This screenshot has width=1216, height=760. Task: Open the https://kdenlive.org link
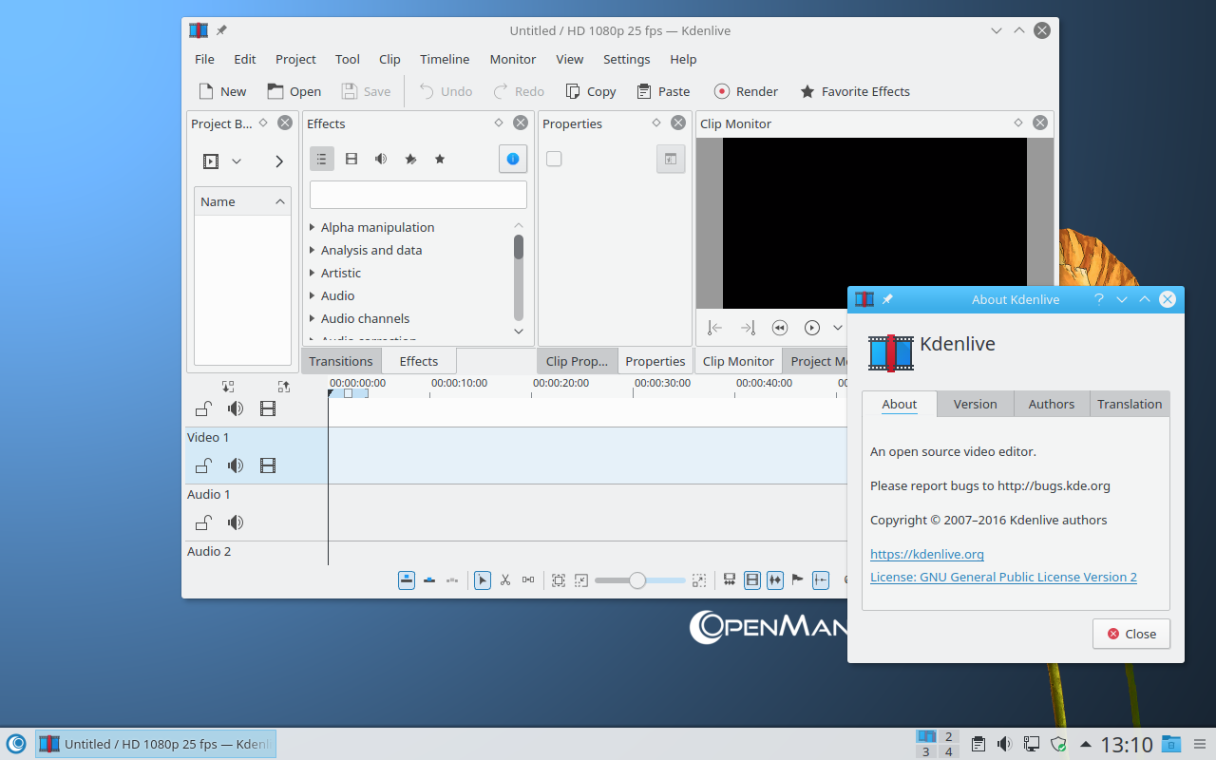(x=926, y=554)
